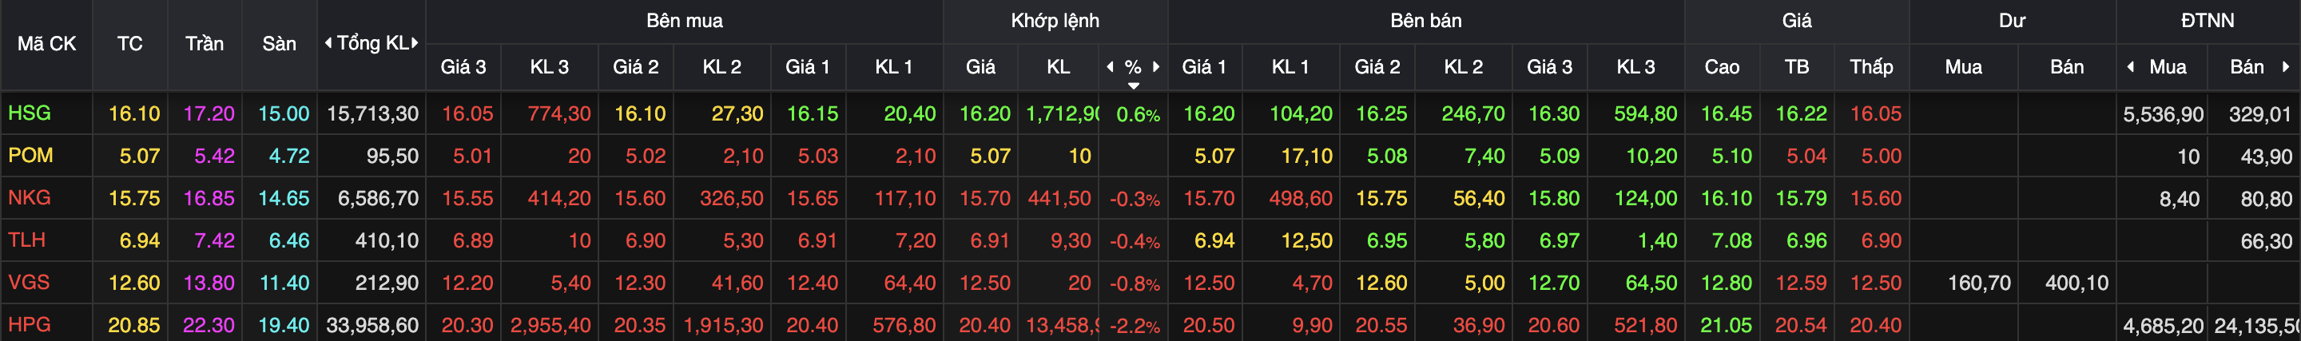Click HPG total volume 33,958,60

pyautogui.click(x=372, y=325)
